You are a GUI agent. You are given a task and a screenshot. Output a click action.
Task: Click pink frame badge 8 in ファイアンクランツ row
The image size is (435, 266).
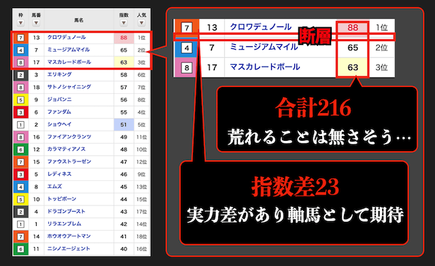[20, 137]
